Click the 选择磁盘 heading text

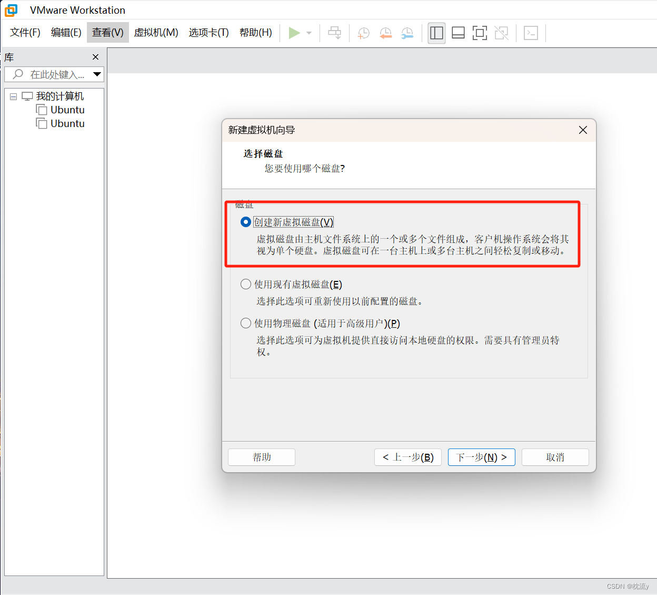pos(263,154)
